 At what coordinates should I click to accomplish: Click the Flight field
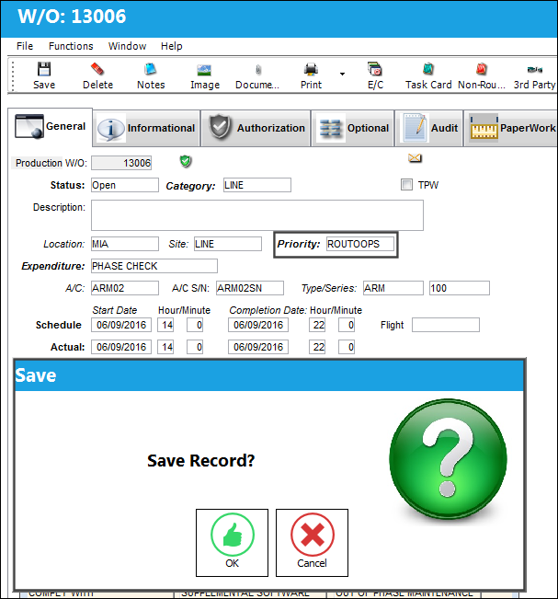click(x=446, y=325)
